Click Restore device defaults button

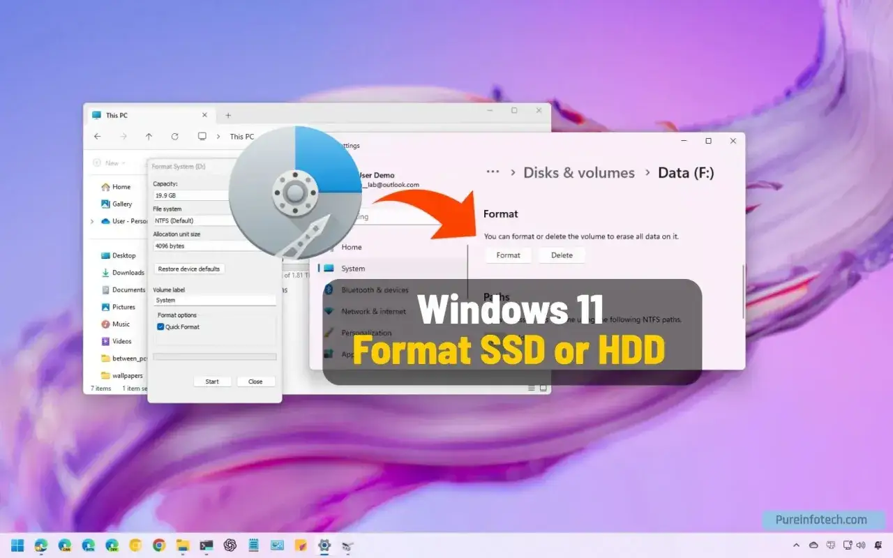coord(189,269)
